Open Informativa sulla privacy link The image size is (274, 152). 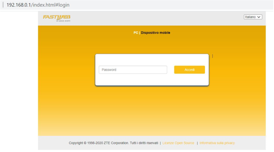(217, 143)
